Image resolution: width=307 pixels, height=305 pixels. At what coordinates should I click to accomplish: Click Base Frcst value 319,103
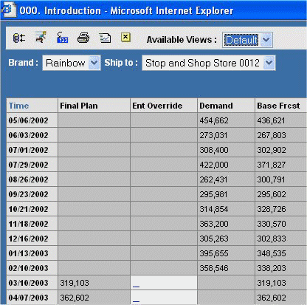(x=272, y=283)
